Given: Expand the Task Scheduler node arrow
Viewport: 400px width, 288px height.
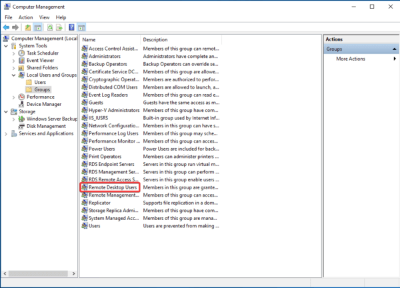Looking at the screenshot, I should tap(13, 53).
